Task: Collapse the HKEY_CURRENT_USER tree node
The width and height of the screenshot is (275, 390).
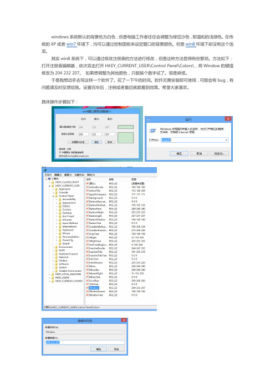Action: point(49,186)
